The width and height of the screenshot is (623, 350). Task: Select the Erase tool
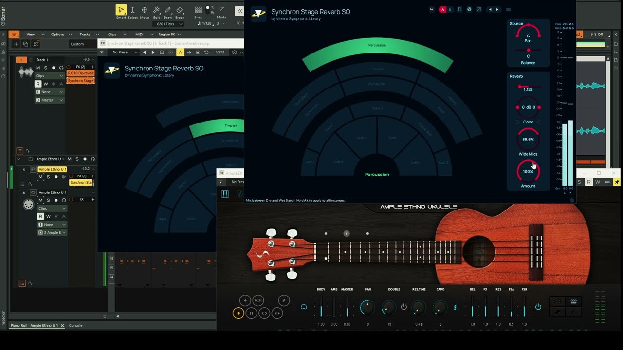(x=180, y=10)
